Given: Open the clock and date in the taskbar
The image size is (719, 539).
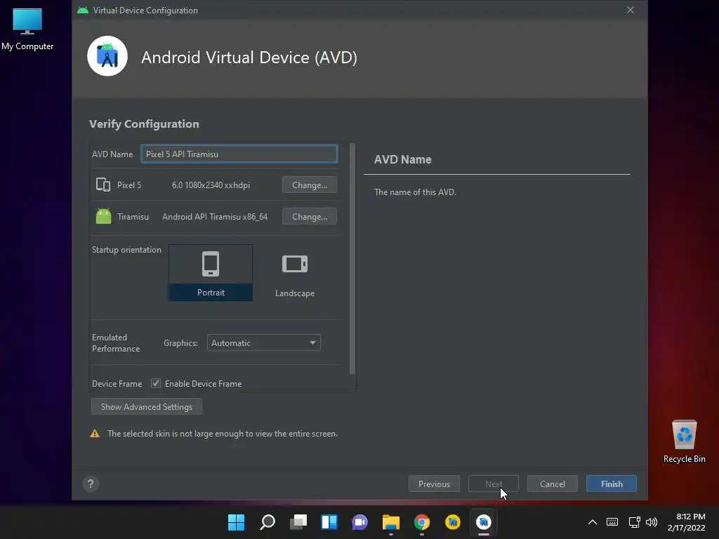Looking at the screenshot, I should click(687, 522).
